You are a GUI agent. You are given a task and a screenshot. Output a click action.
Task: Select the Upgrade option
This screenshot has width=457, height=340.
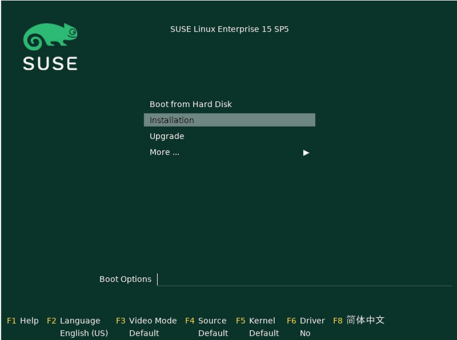[x=167, y=136]
